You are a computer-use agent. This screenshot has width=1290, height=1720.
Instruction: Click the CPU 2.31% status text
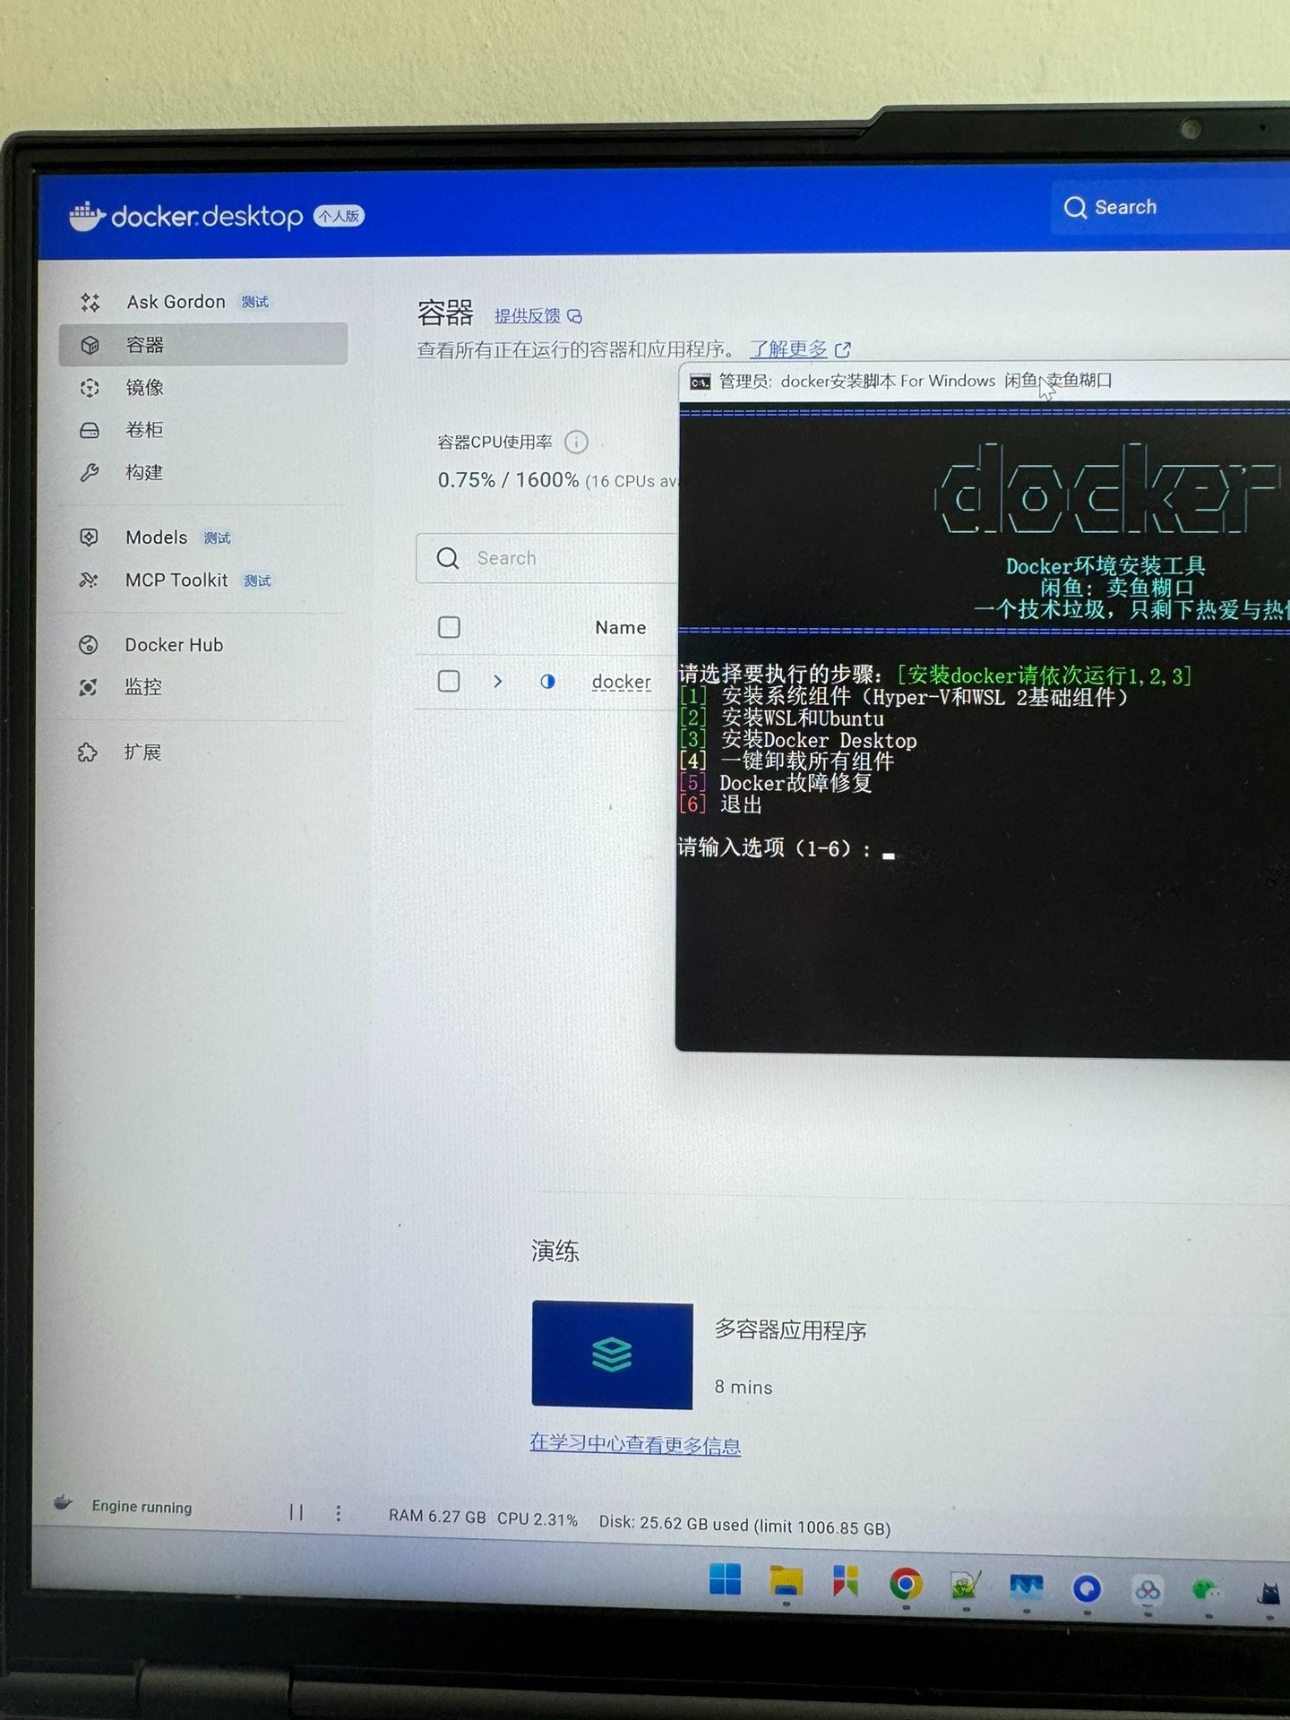pos(537,1519)
